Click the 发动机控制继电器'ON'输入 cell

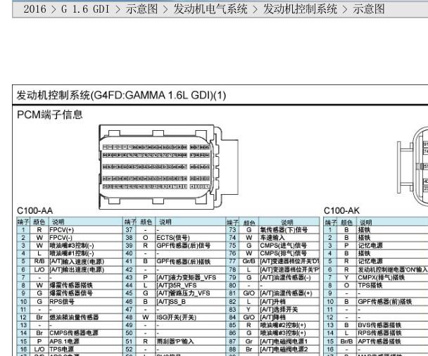point(393,269)
